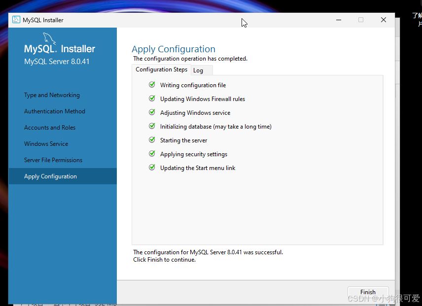Click the Finish button

(368, 292)
